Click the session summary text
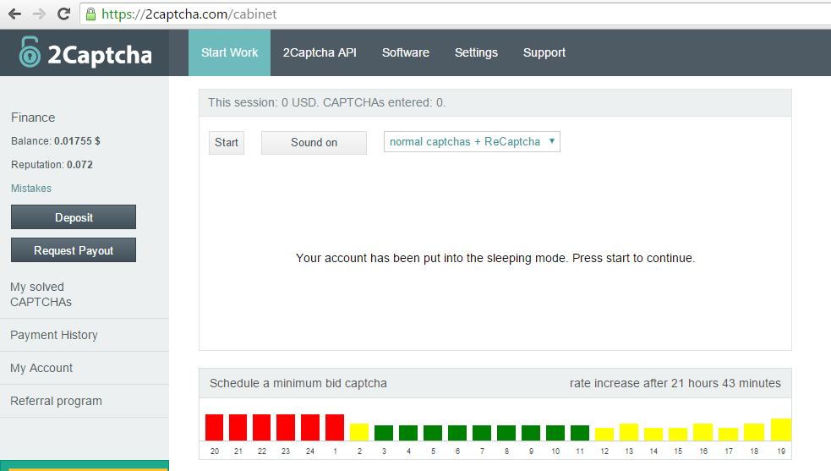 327,102
